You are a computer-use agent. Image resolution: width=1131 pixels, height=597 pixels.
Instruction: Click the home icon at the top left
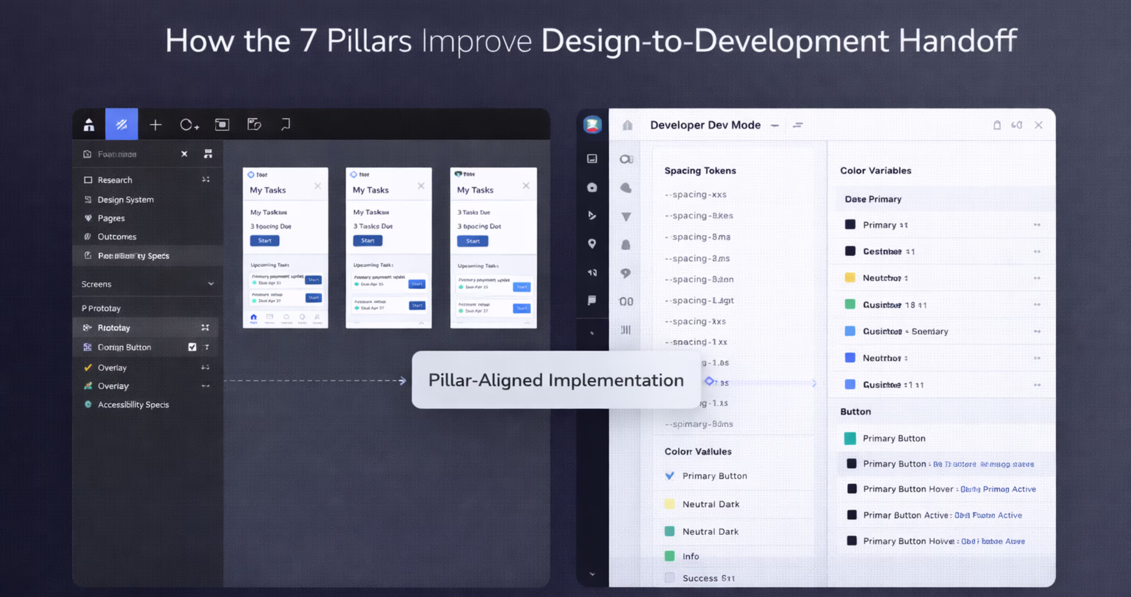(x=89, y=124)
